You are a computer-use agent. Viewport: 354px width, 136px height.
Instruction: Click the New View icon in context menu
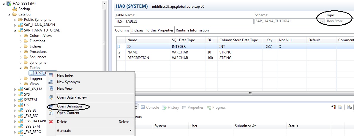coord(51,88)
